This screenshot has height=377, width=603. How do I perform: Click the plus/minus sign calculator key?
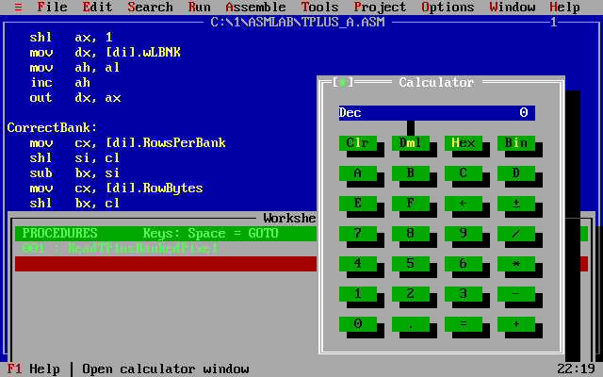coord(515,204)
